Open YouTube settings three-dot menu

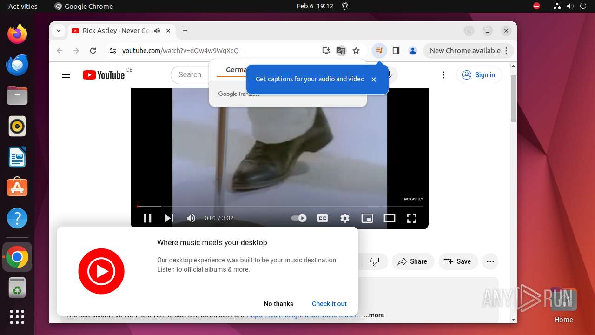(443, 75)
